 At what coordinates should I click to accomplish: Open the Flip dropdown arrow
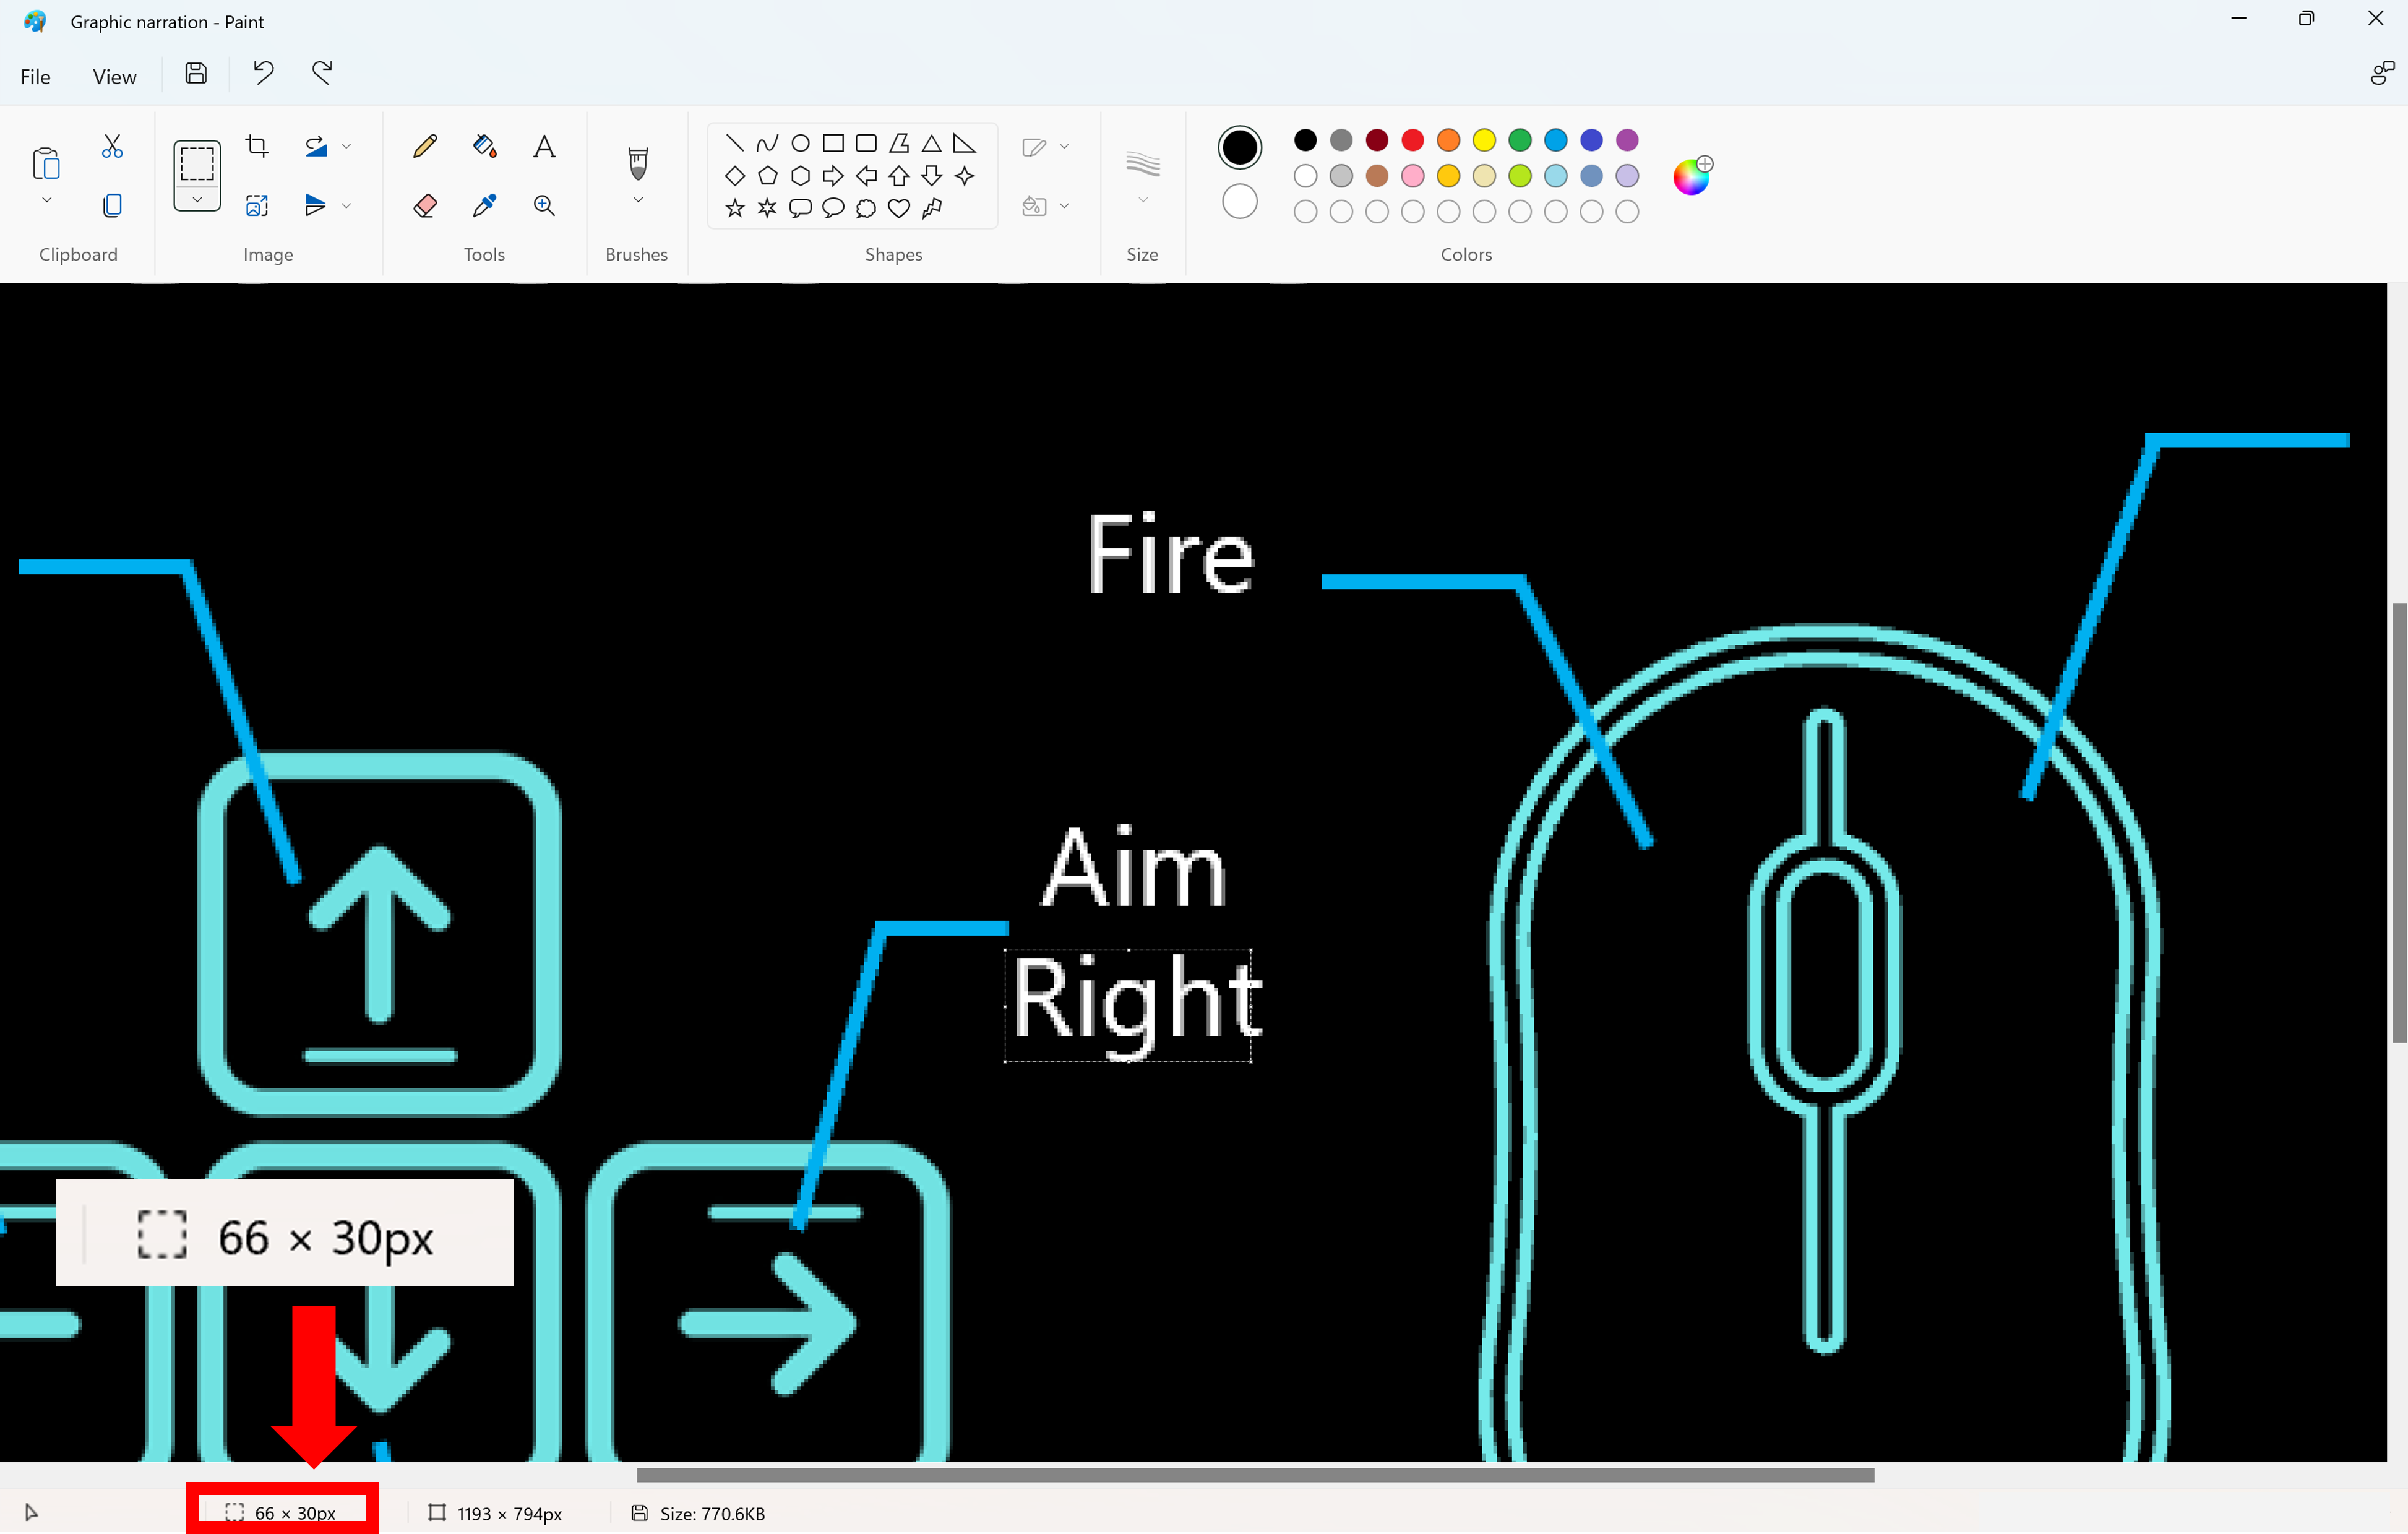346,205
